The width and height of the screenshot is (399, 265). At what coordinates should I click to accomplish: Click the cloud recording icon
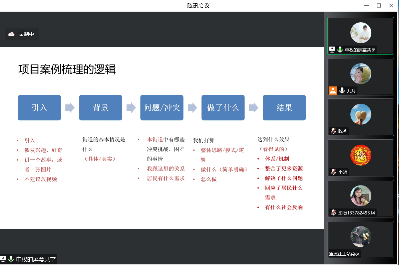11,34
